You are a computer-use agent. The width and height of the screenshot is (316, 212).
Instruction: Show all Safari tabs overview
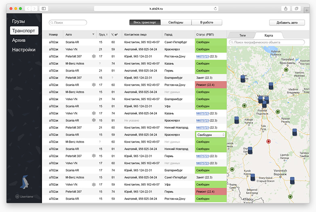297,8
